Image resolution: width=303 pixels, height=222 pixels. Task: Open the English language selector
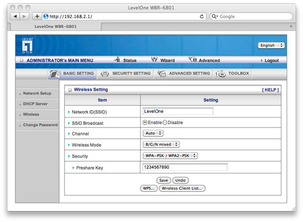coord(271,45)
